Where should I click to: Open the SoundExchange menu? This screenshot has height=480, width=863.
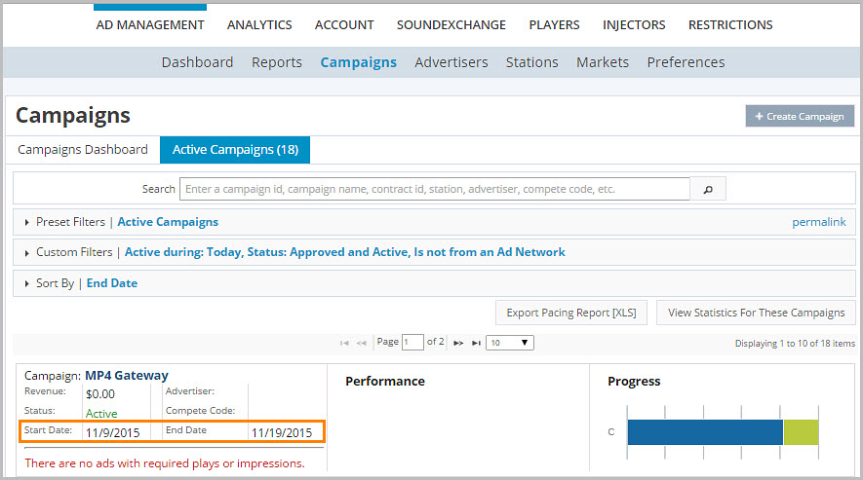pos(451,25)
